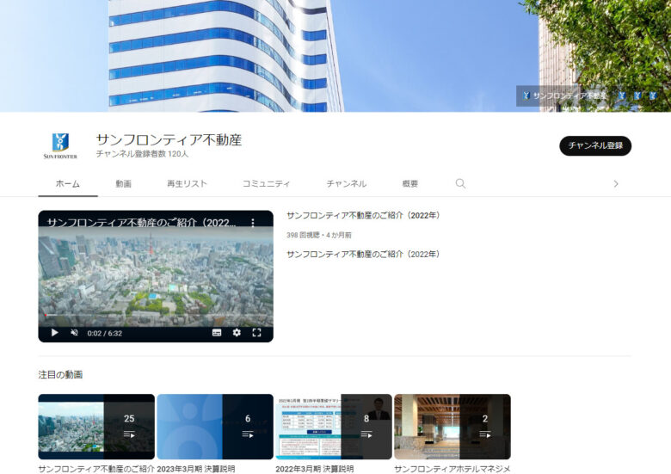Open the playlist thumbnail showing 8 videos

pyautogui.click(x=334, y=427)
